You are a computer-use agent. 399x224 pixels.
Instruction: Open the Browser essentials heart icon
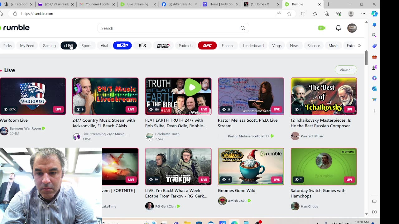click(339, 14)
